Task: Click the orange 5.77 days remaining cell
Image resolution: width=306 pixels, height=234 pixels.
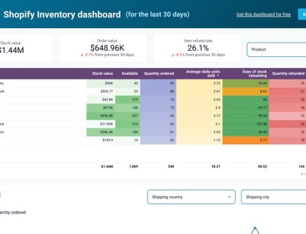Action: pos(246,140)
